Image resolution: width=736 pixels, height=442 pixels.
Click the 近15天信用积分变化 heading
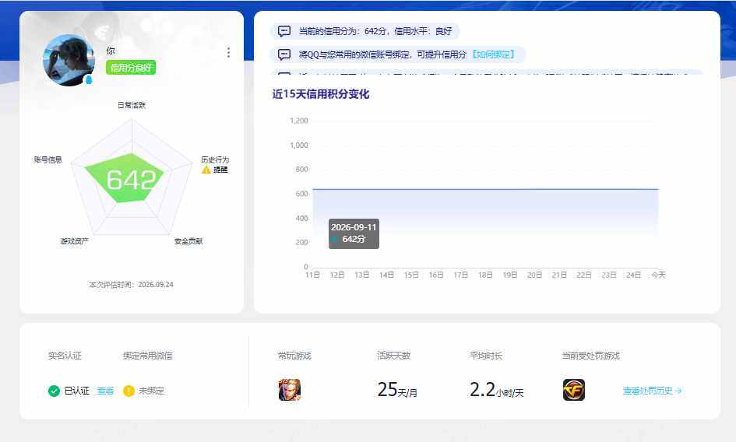tap(321, 94)
